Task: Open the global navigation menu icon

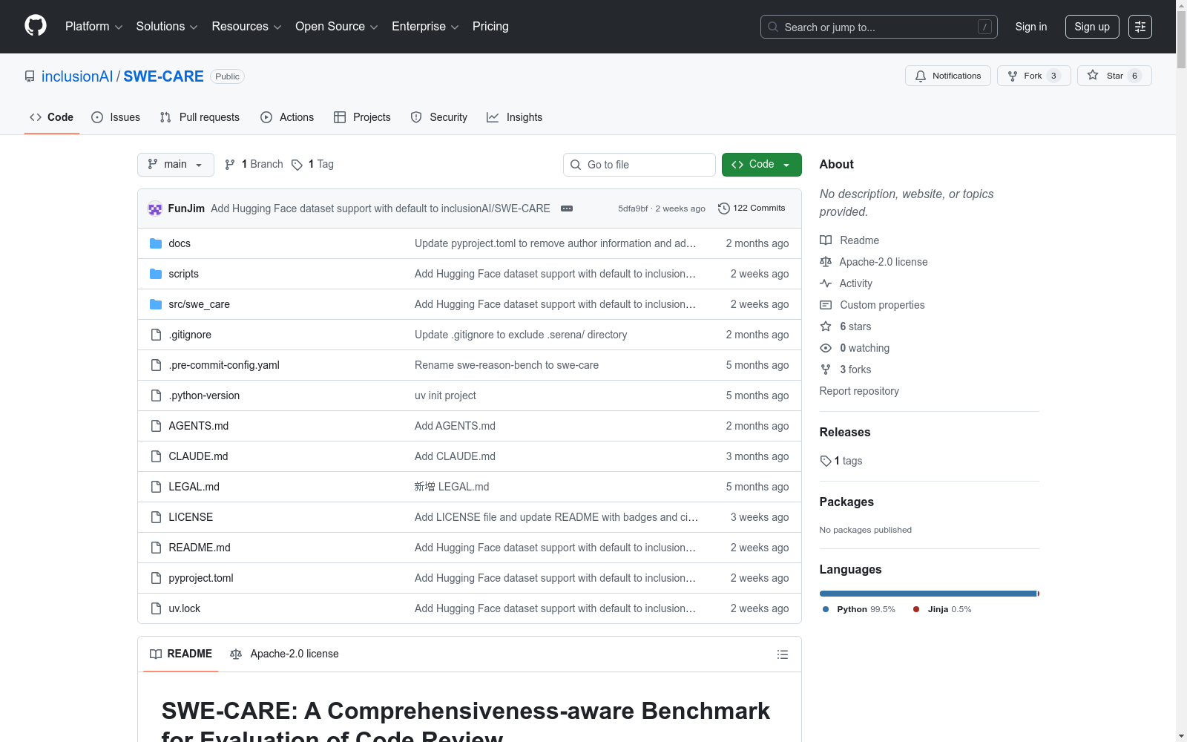Action: click(1140, 27)
